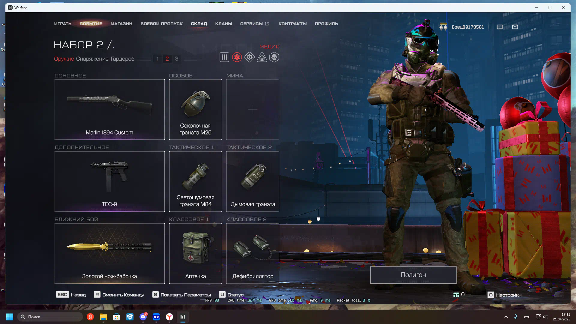Screen dimensions: 576x324
Task: Click the Статус label
Action: [x=235, y=295]
